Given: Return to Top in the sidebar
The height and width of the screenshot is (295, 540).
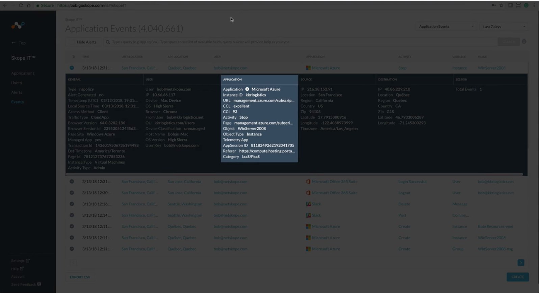Looking at the screenshot, I should [19, 43].
